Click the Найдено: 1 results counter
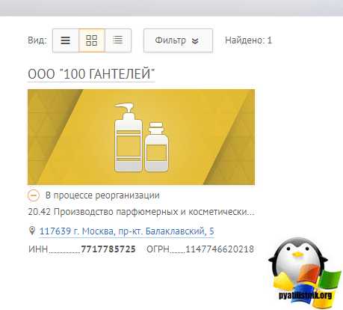Image resolution: width=343 pixels, height=310 pixels. click(x=248, y=40)
